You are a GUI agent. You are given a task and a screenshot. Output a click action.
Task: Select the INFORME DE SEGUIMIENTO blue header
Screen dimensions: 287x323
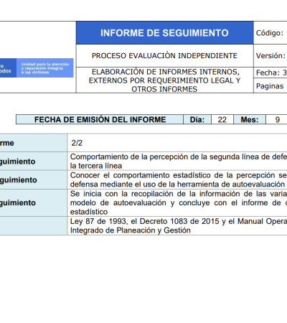click(x=164, y=33)
